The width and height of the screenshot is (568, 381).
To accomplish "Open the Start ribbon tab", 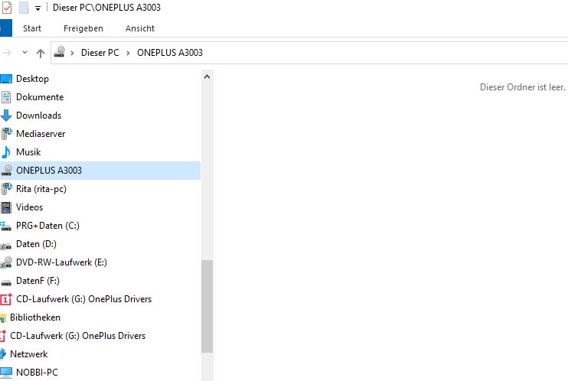I will [32, 28].
